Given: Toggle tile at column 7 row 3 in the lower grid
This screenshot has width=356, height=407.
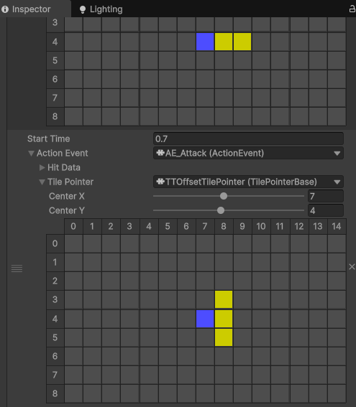Looking at the screenshot, I should [205, 299].
